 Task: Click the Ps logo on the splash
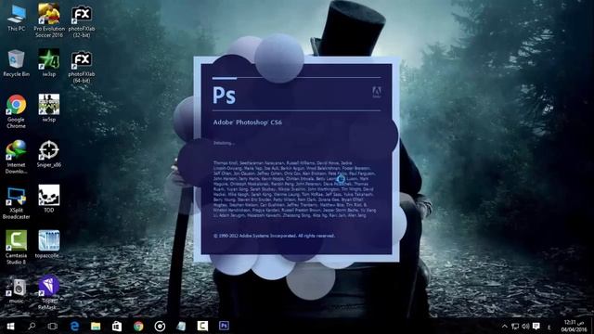click(x=225, y=95)
